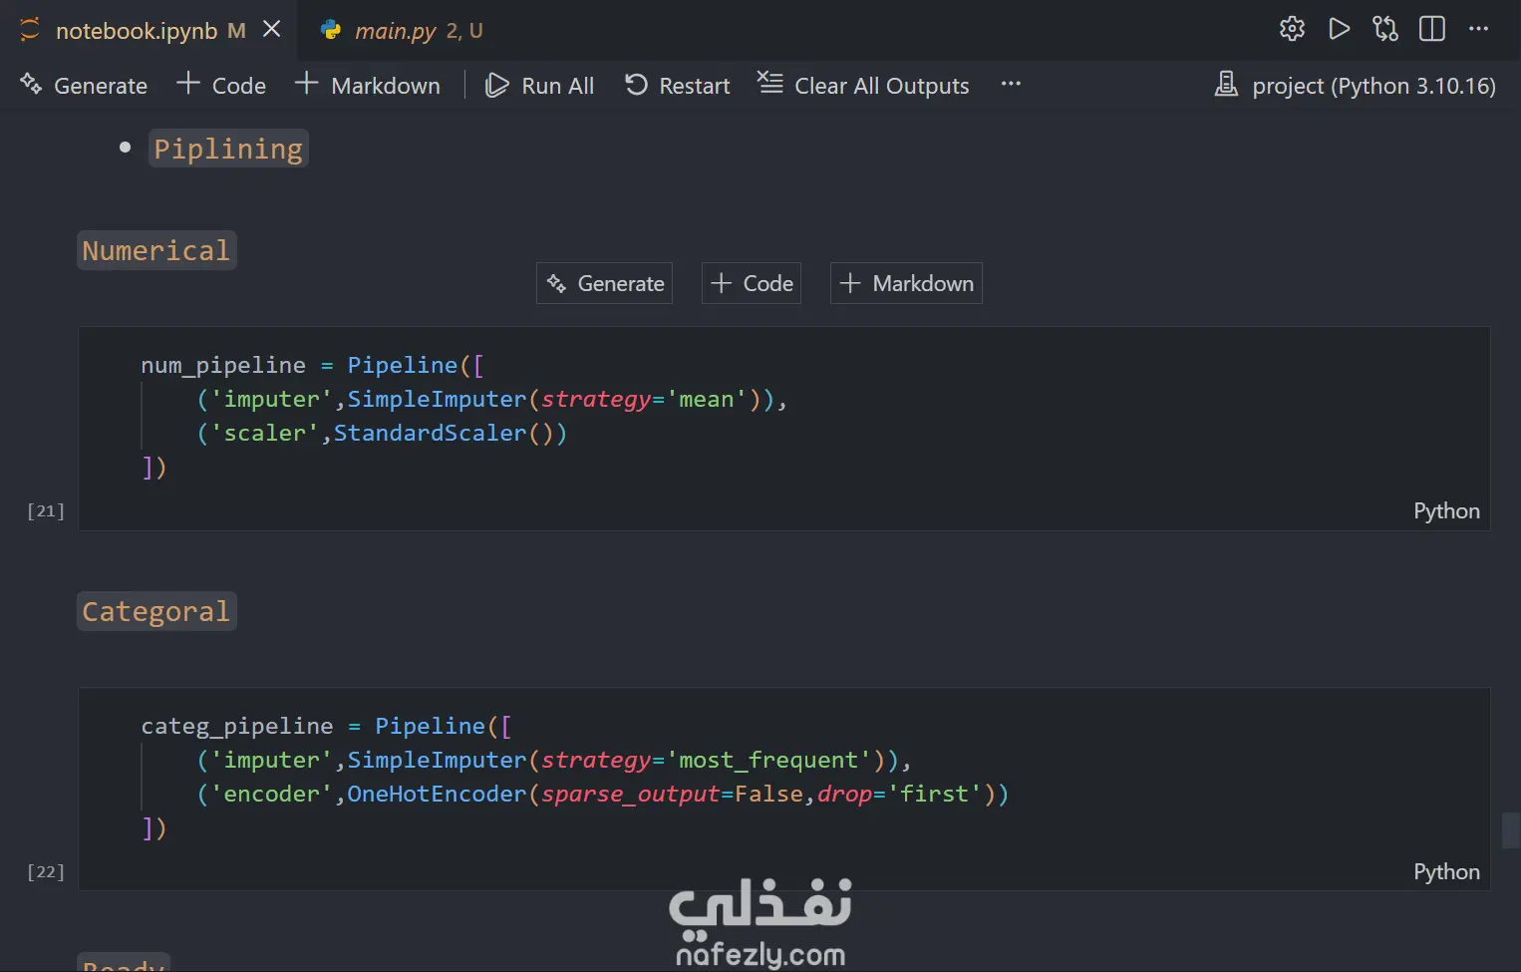Split the editor with the layout icon
The image size is (1521, 972).
pos(1432,29)
